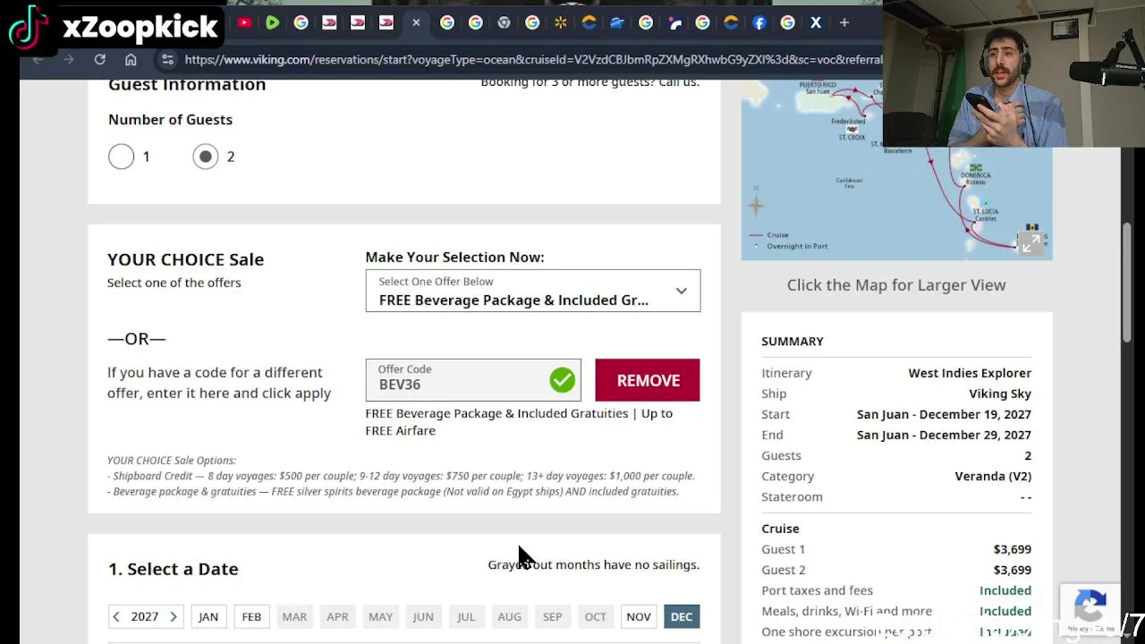Image resolution: width=1145 pixels, height=644 pixels.
Task: Open the Chrome-icon browser tab
Action: click(x=504, y=22)
